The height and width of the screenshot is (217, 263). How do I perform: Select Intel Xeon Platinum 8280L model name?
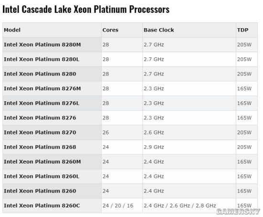pos(42,59)
